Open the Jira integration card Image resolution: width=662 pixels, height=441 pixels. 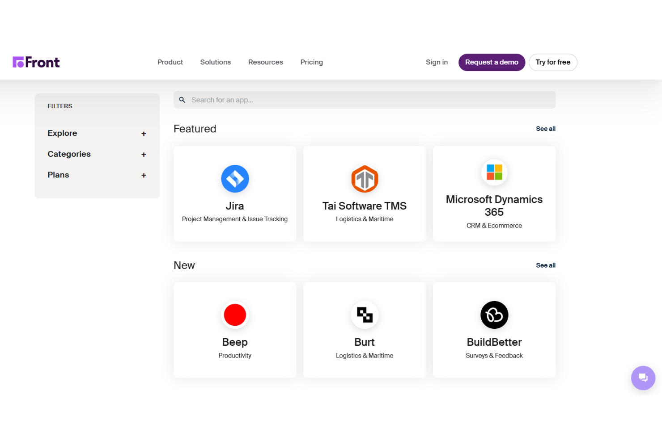tap(234, 193)
